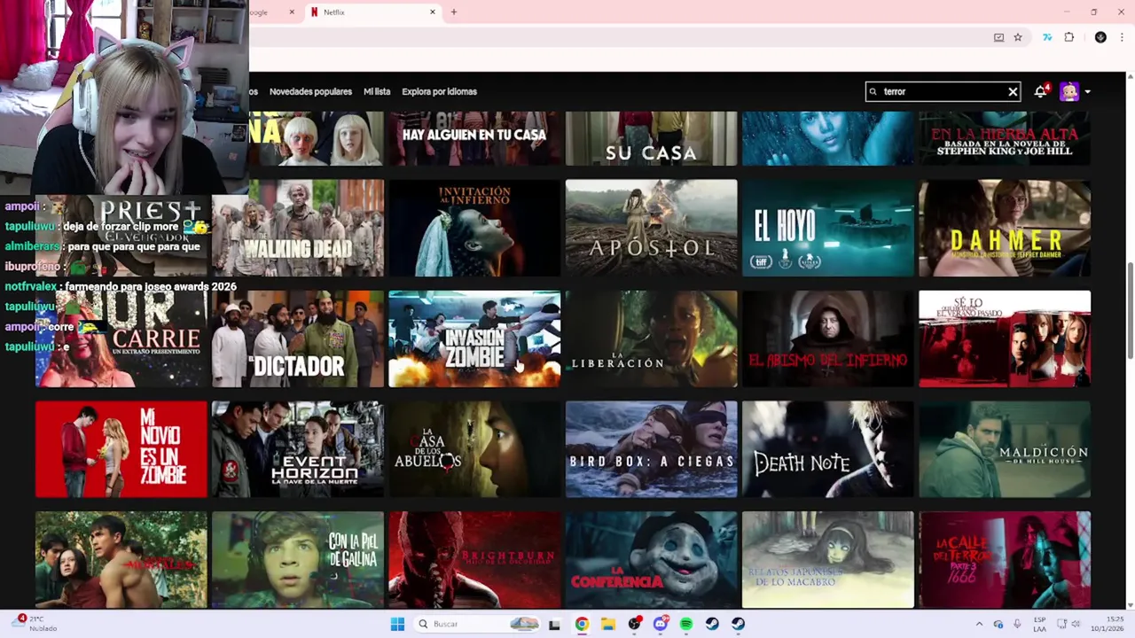Open the weather widget showing Nublado
The width and height of the screenshot is (1135, 638).
(x=35, y=624)
